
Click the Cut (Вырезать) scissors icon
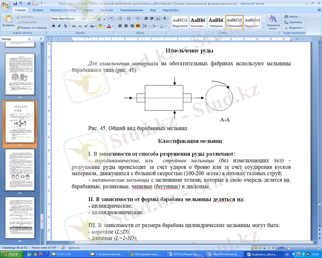pyautogui.click(x=18, y=16)
